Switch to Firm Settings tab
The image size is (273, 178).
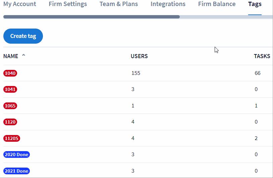(x=68, y=4)
